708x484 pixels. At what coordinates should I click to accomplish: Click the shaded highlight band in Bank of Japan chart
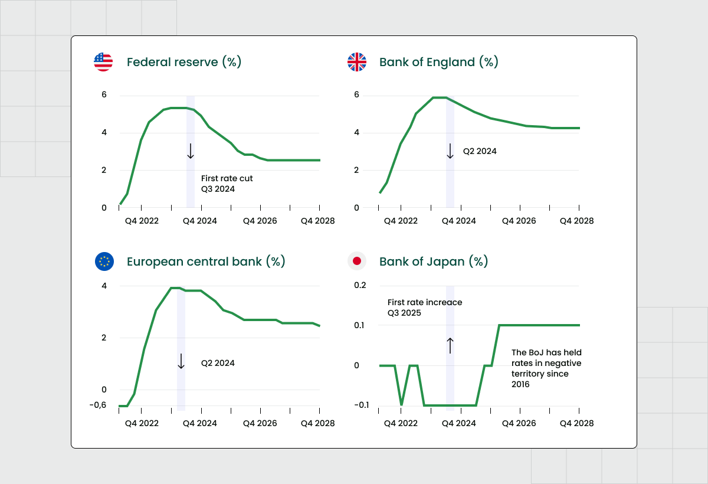pos(450,348)
